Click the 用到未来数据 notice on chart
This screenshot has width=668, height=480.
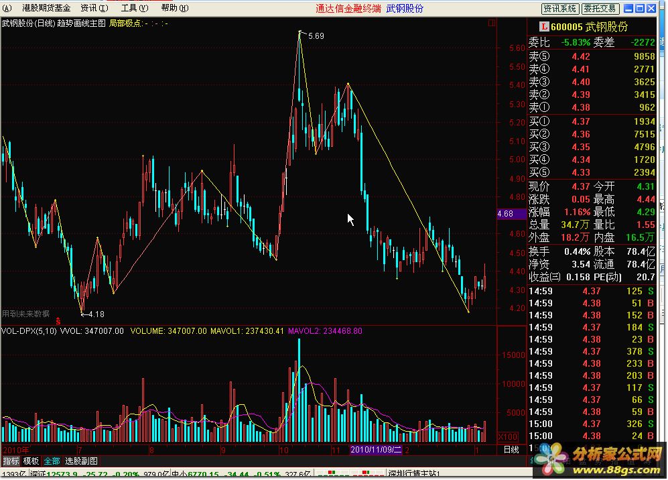coord(25,314)
